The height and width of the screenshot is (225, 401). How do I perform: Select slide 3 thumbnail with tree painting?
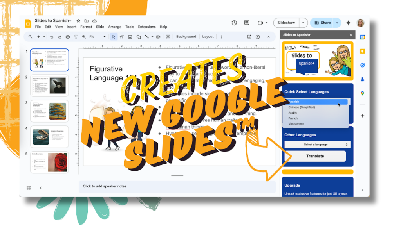click(49, 111)
